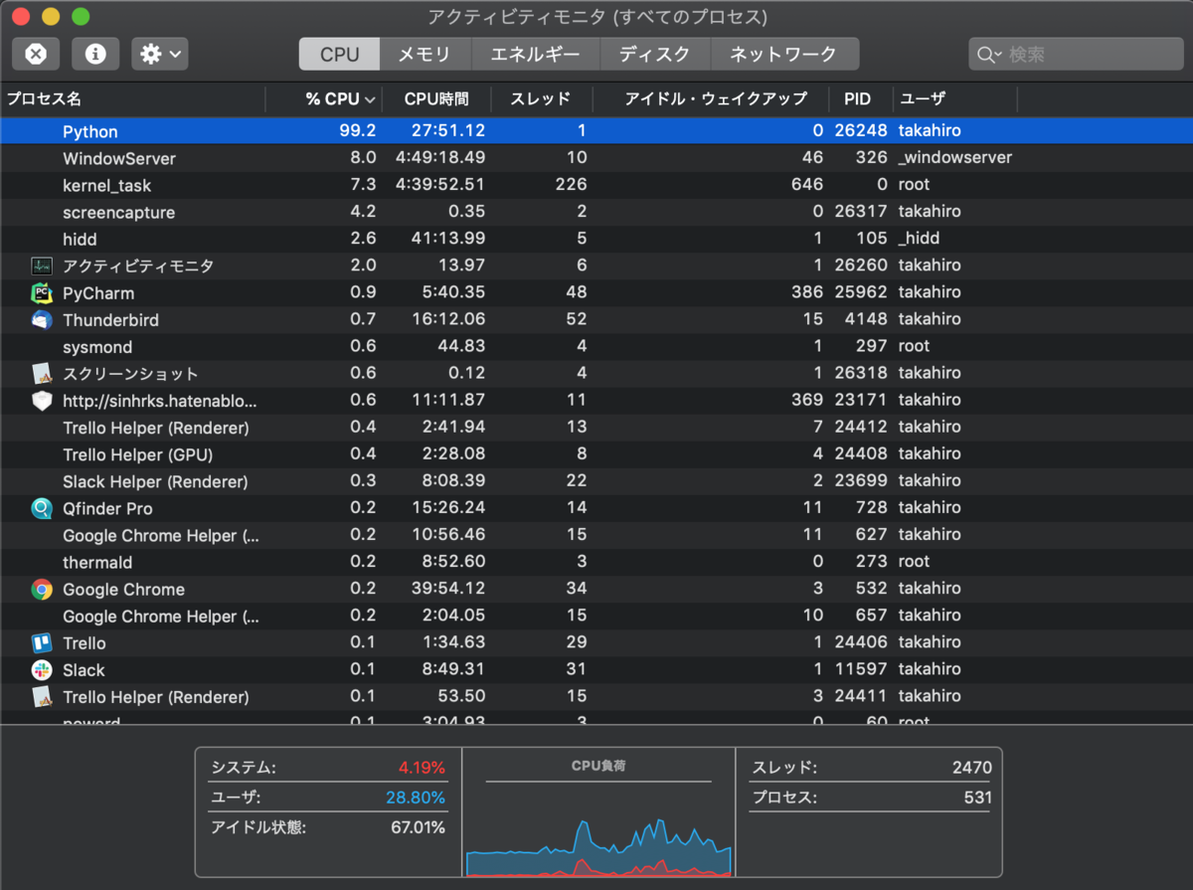Select Slack Helper (Renderer) row
This screenshot has height=890, width=1193.
(596, 480)
